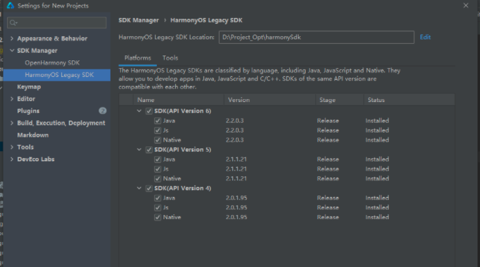Collapse the SDK(API Version 5) group
The image size is (480, 267).
(139, 150)
